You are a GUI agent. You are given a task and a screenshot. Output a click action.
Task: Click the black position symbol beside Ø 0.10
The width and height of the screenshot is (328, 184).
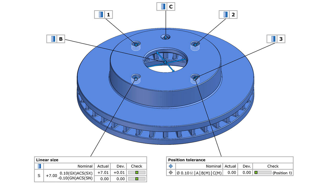(171, 173)
